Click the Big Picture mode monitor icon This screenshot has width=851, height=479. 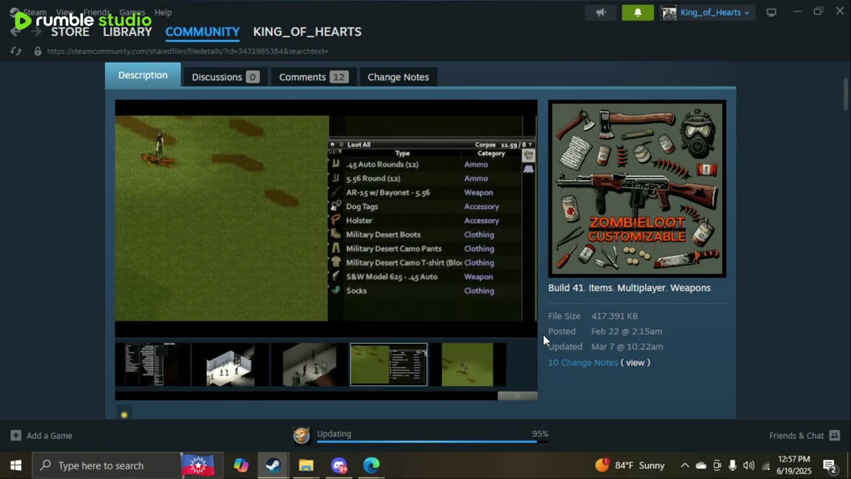point(771,13)
